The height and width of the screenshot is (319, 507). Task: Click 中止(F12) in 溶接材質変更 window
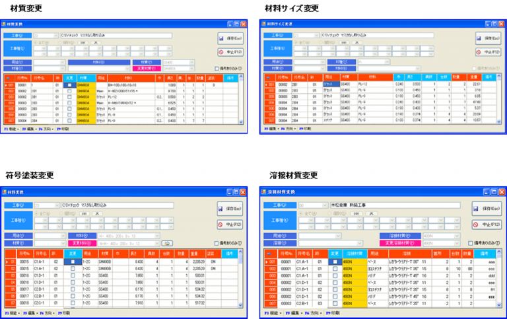click(x=488, y=225)
